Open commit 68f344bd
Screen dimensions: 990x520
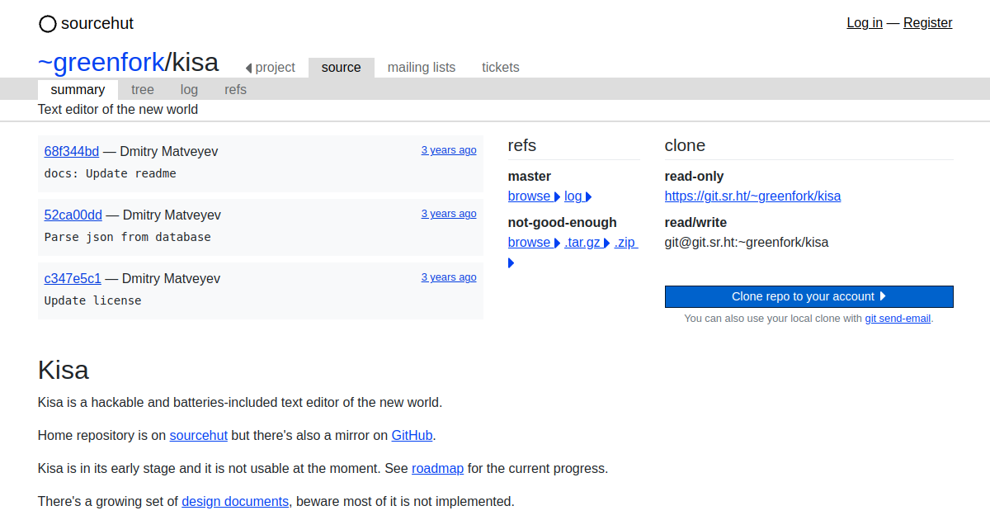pyautogui.click(x=72, y=151)
